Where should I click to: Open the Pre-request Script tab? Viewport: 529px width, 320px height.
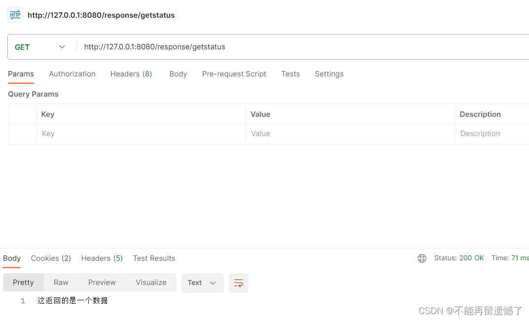[234, 74]
